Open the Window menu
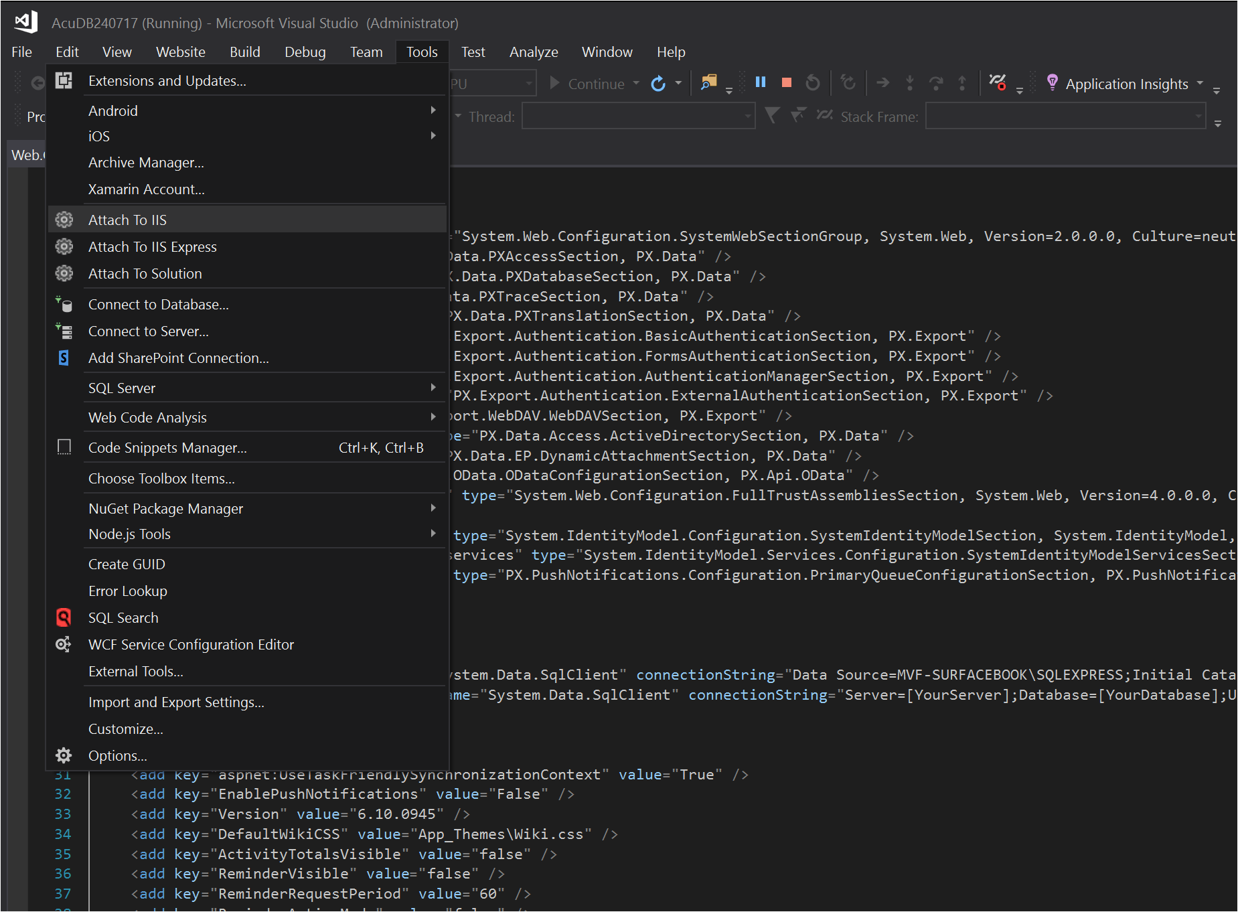Viewport: 1238px width, 912px height. click(x=607, y=52)
